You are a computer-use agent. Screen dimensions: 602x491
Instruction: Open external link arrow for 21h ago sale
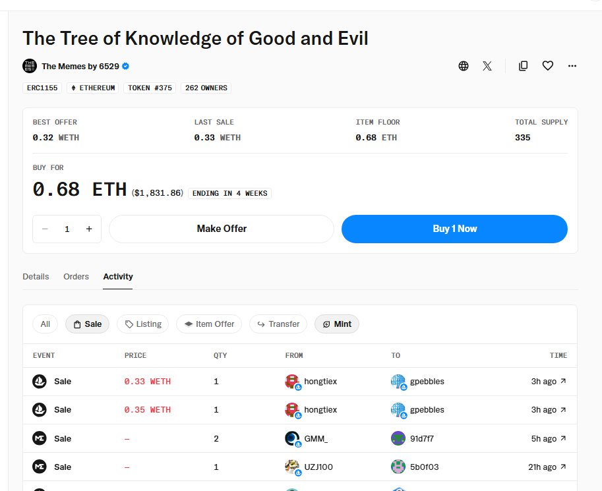pyautogui.click(x=563, y=467)
